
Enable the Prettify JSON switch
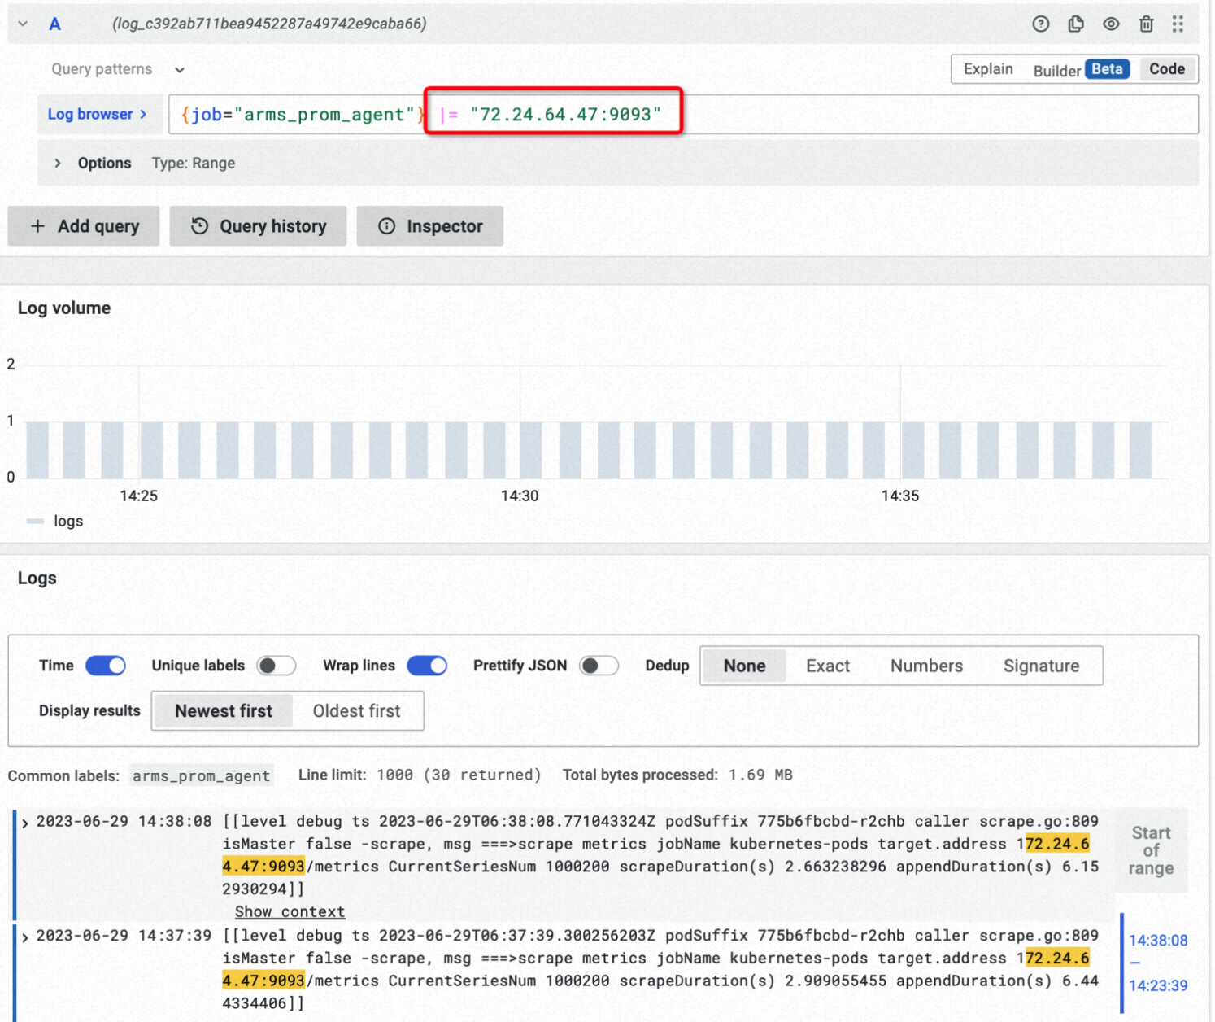click(599, 666)
